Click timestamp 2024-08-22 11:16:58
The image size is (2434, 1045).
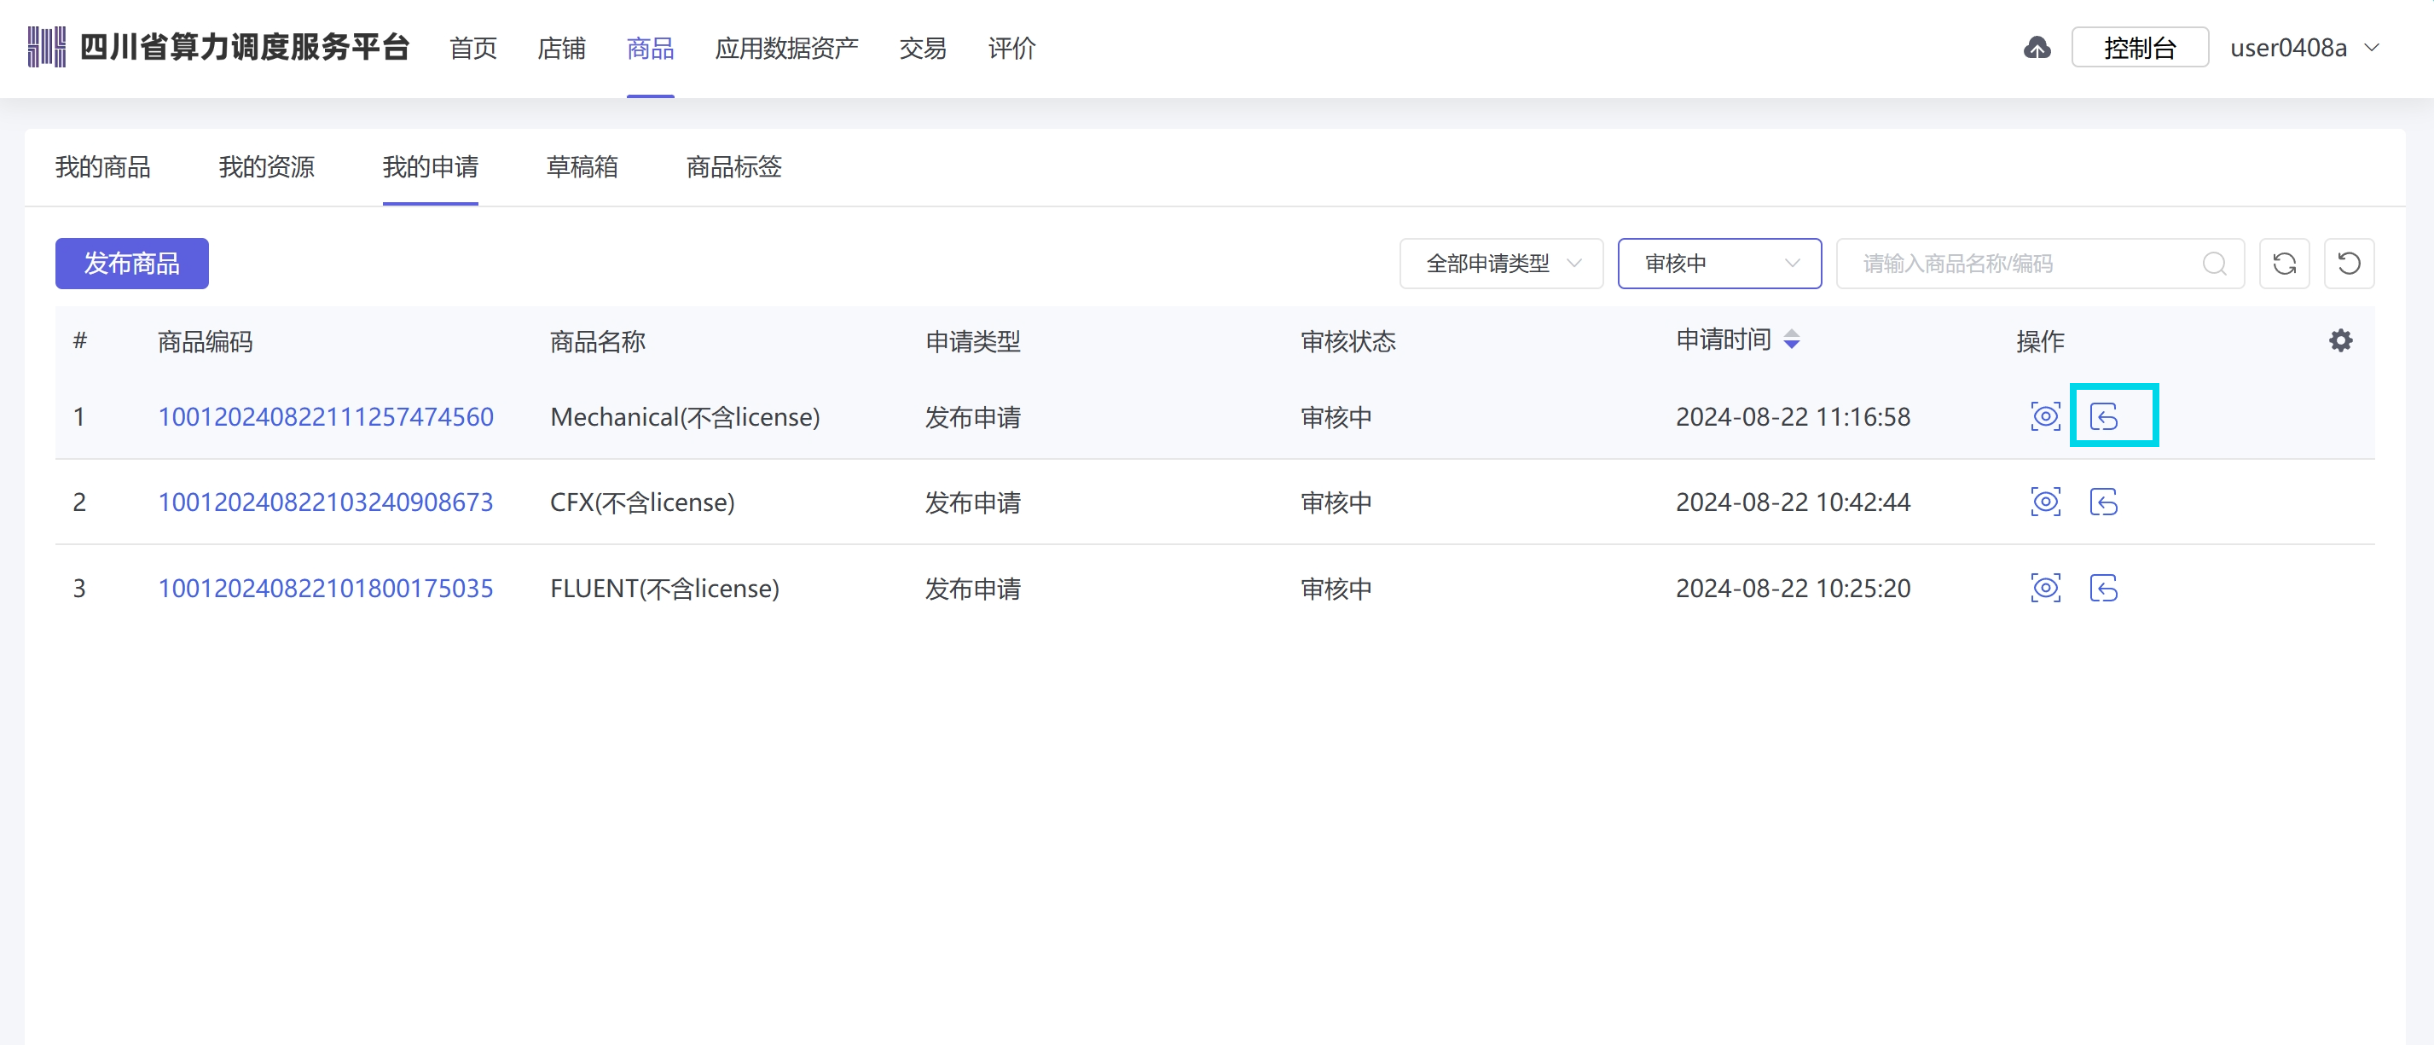1793,416
